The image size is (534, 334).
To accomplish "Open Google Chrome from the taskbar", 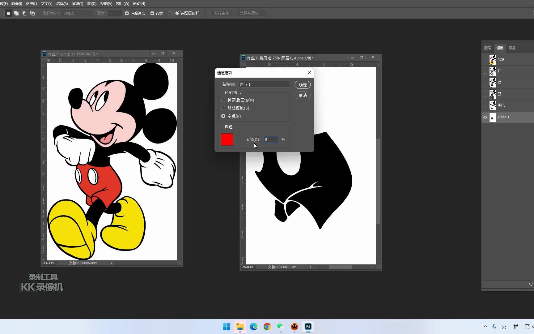I will [267, 327].
